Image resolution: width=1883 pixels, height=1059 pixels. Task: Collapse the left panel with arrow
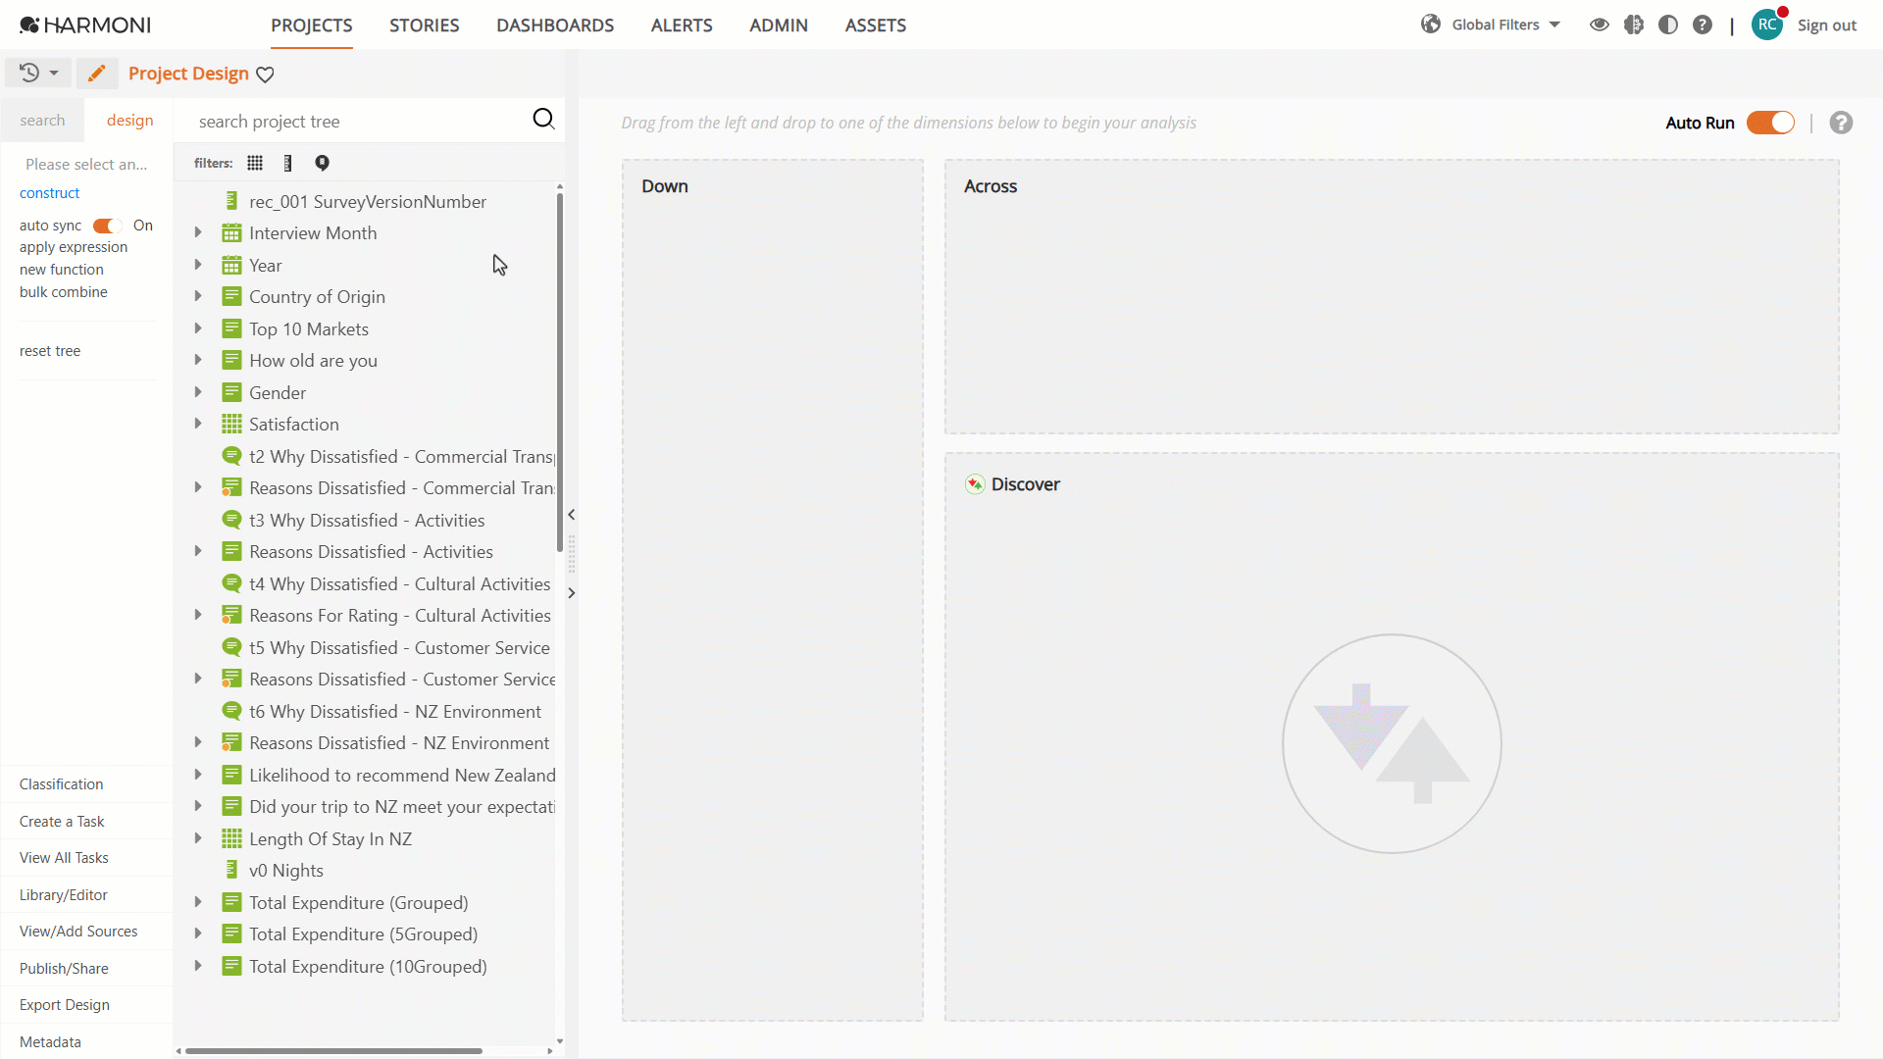pos(571,515)
